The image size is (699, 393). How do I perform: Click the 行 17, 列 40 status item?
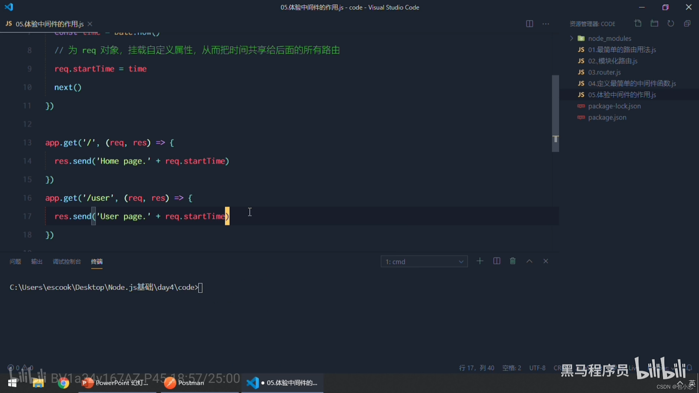477,368
